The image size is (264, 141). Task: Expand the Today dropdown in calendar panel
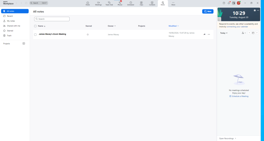tap(224, 33)
